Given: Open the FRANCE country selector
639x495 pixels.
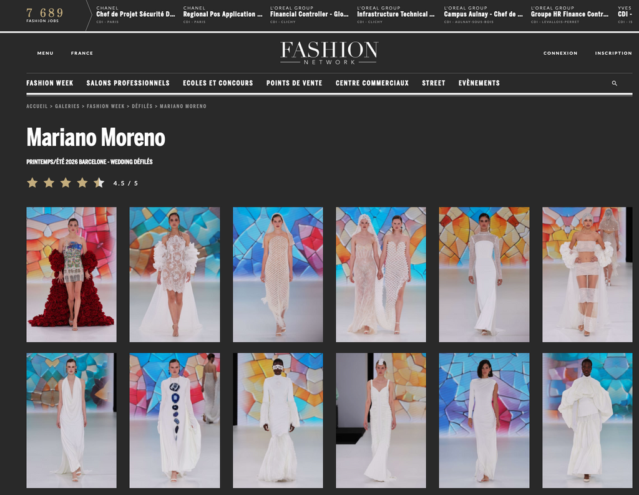Looking at the screenshot, I should click(82, 54).
